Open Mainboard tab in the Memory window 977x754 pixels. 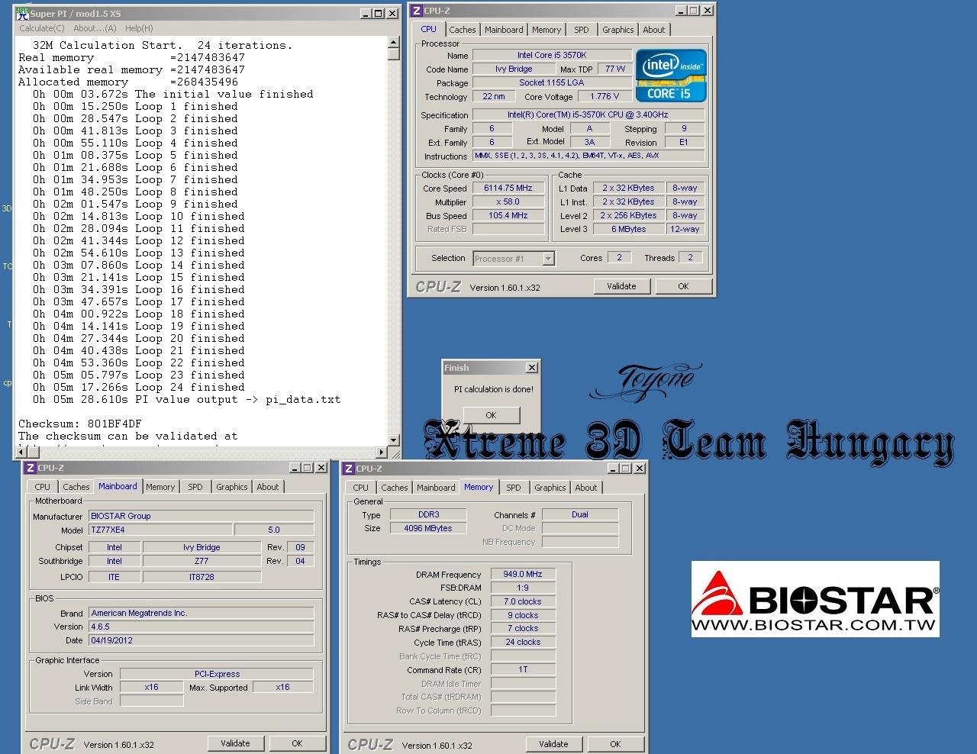point(436,488)
